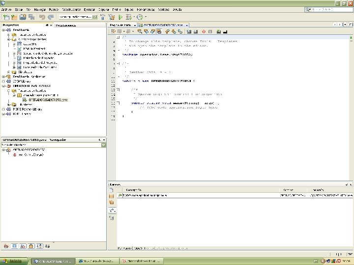Click the Clean and Build broom icon
This screenshot has height=265, width=354.
click(112, 17)
